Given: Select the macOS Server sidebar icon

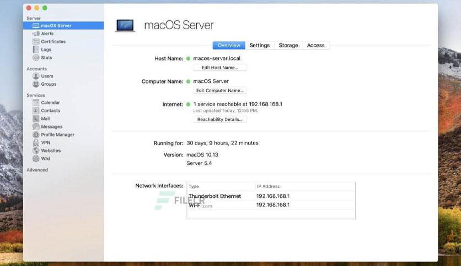Looking at the screenshot, I should point(36,25).
